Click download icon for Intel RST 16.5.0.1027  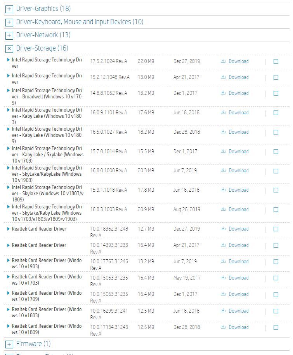pos(223,131)
